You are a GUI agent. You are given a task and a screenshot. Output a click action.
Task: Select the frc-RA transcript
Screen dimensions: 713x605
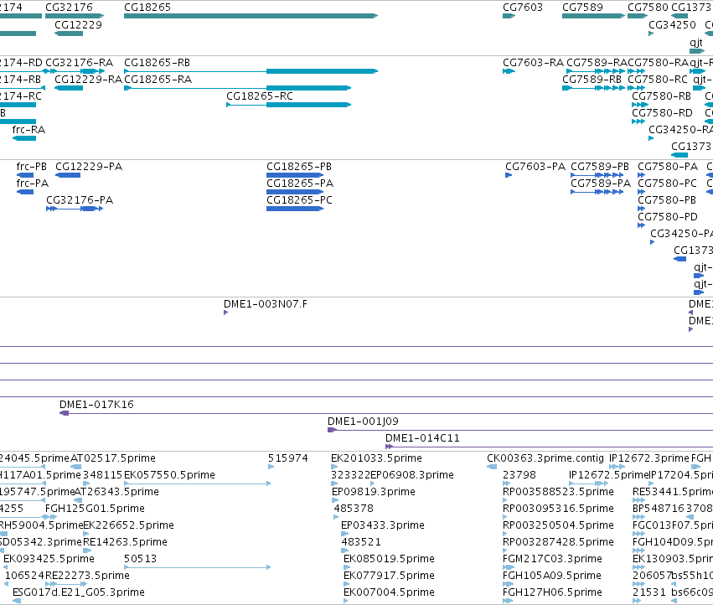[x=24, y=138]
